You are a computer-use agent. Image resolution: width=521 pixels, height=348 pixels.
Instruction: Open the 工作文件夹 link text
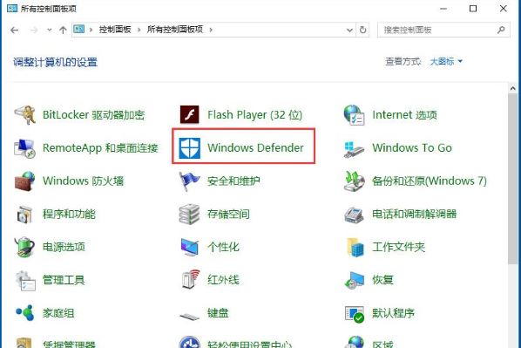pos(398,247)
